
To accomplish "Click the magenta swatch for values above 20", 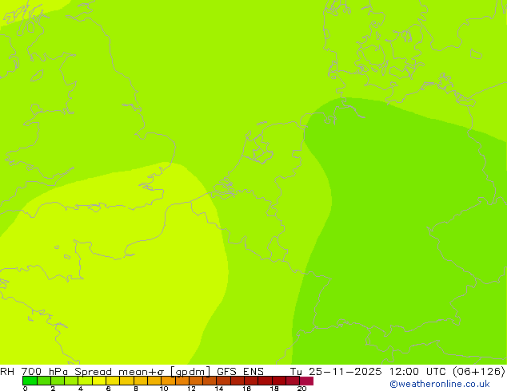I will pos(306,381).
